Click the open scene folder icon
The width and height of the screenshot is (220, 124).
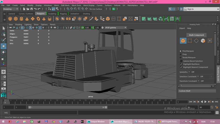(x=28, y=9)
